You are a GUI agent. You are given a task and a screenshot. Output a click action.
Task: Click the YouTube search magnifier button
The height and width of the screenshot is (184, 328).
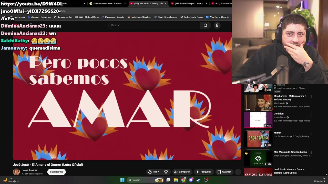tap(205, 25)
